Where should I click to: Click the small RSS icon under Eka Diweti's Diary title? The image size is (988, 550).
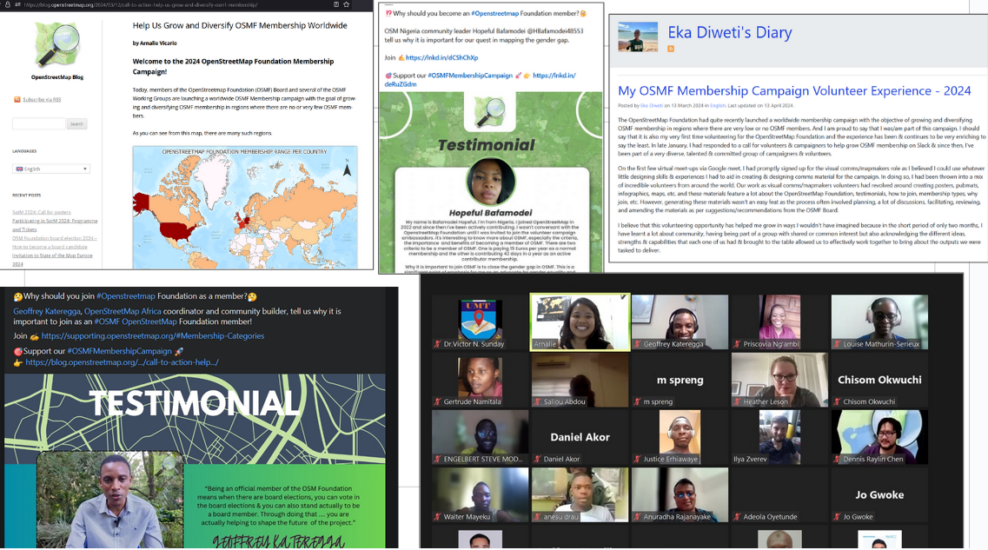pyautogui.click(x=671, y=50)
